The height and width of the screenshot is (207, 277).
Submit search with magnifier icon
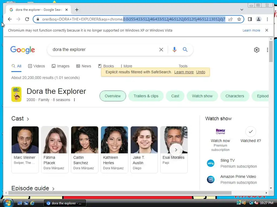(185, 50)
